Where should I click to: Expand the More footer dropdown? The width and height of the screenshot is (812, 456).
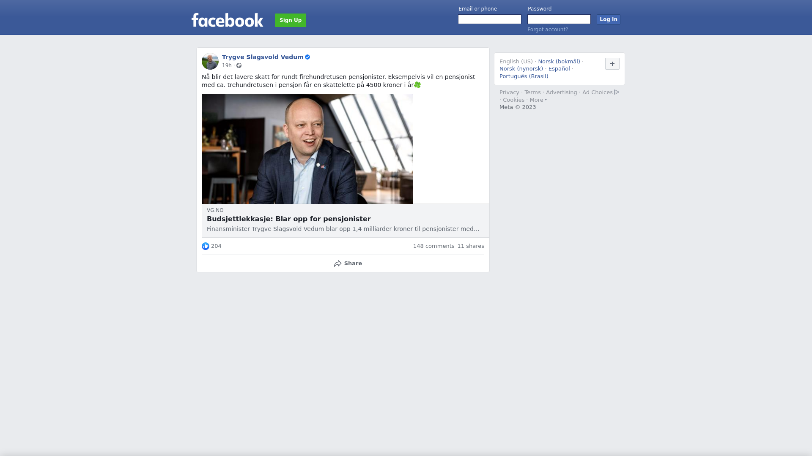(x=538, y=100)
